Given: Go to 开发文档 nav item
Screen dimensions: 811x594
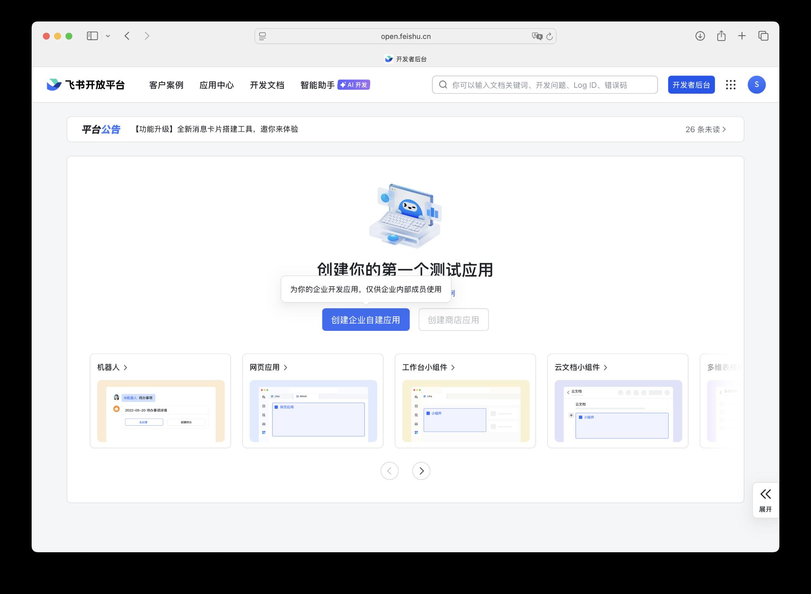Looking at the screenshot, I should (267, 85).
